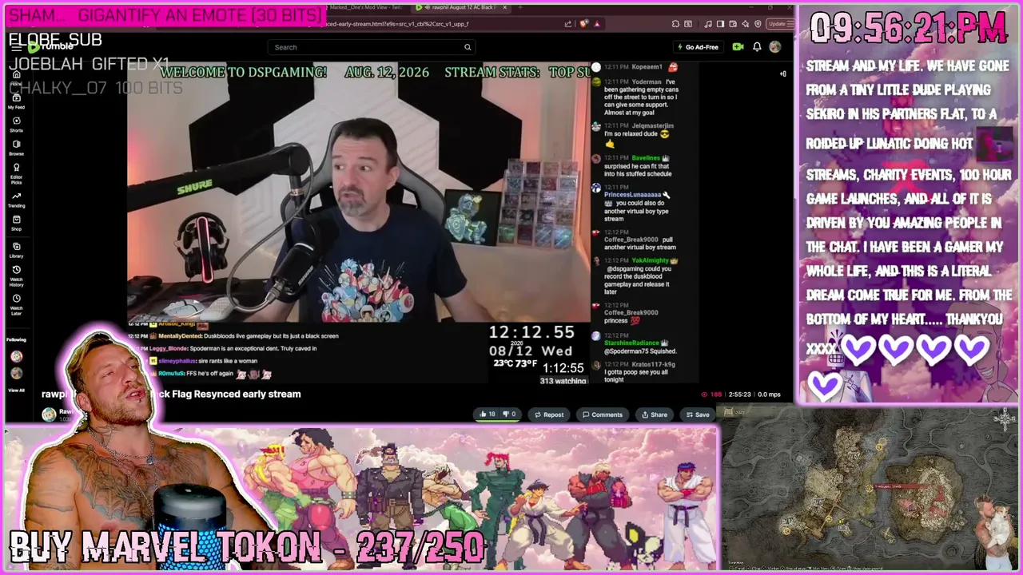The height and width of the screenshot is (575, 1023).
Task: Click StarshineRadiance username in chat
Action: coord(631,343)
